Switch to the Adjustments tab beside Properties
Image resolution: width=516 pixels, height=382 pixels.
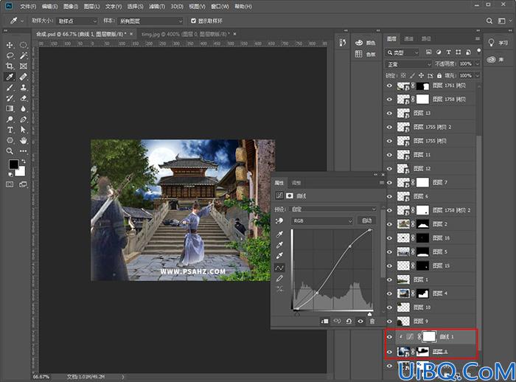(296, 183)
